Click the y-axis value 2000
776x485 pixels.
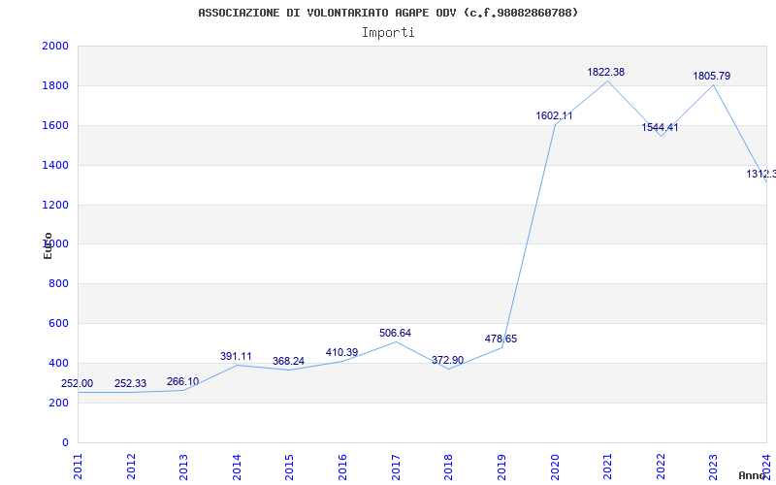click(55, 46)
